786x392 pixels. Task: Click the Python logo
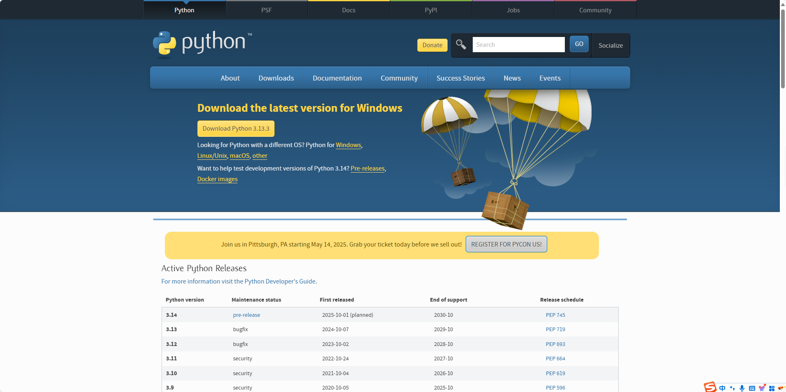[x=201, y=44]
